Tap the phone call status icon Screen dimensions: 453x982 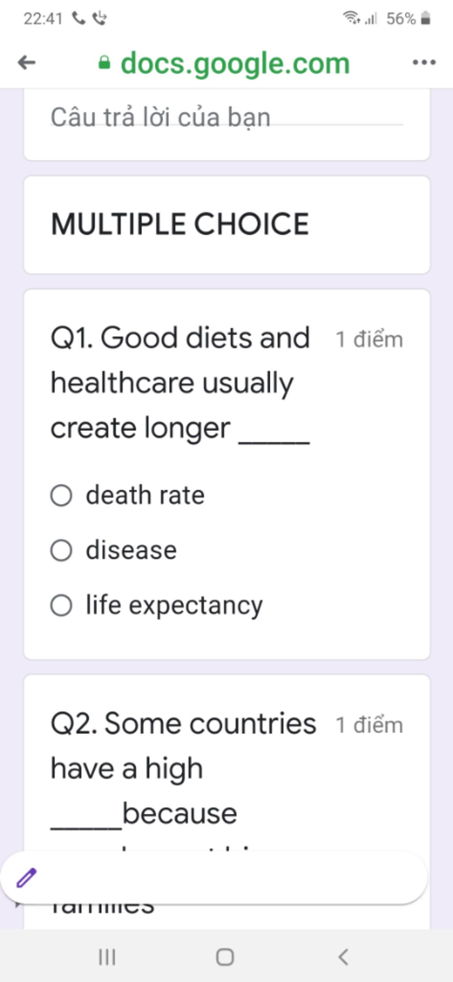[x=79, y=18]
